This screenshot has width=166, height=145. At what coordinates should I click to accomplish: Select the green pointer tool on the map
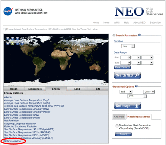point(12,43)
